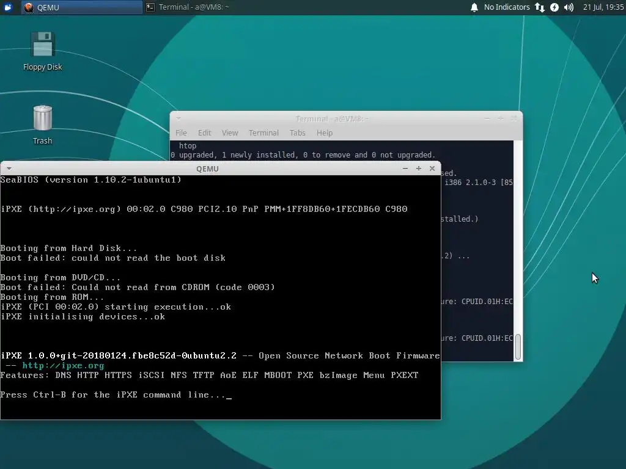Screen dimensions: 626x469
Task: Open the View menu in Terminal
Action: coord(230,133)
